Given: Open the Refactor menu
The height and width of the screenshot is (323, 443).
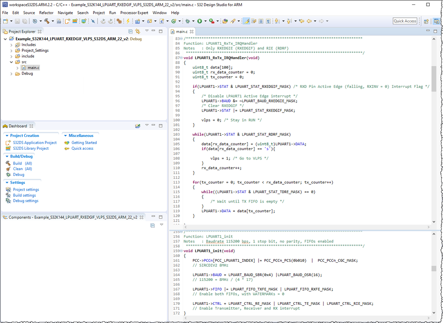Looking at the screenshot, I should point(46,13).
